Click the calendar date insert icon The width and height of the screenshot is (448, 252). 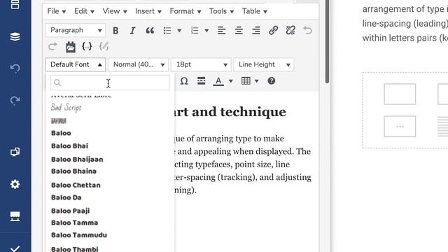pos(70,47)
